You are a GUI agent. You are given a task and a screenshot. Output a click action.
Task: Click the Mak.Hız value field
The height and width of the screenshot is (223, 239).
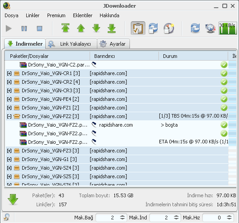point(214,218)
